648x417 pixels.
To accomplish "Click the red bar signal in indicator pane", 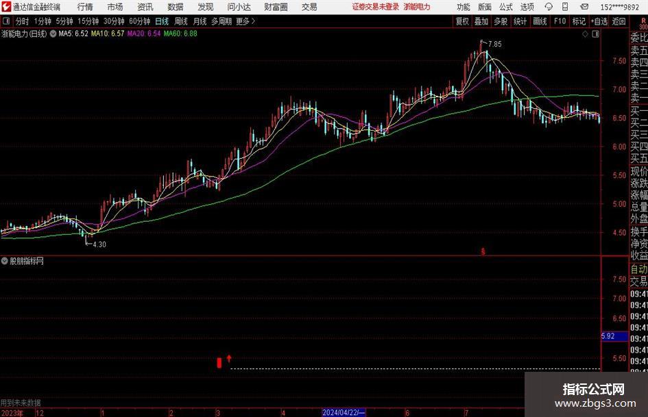I will [219, 362].
